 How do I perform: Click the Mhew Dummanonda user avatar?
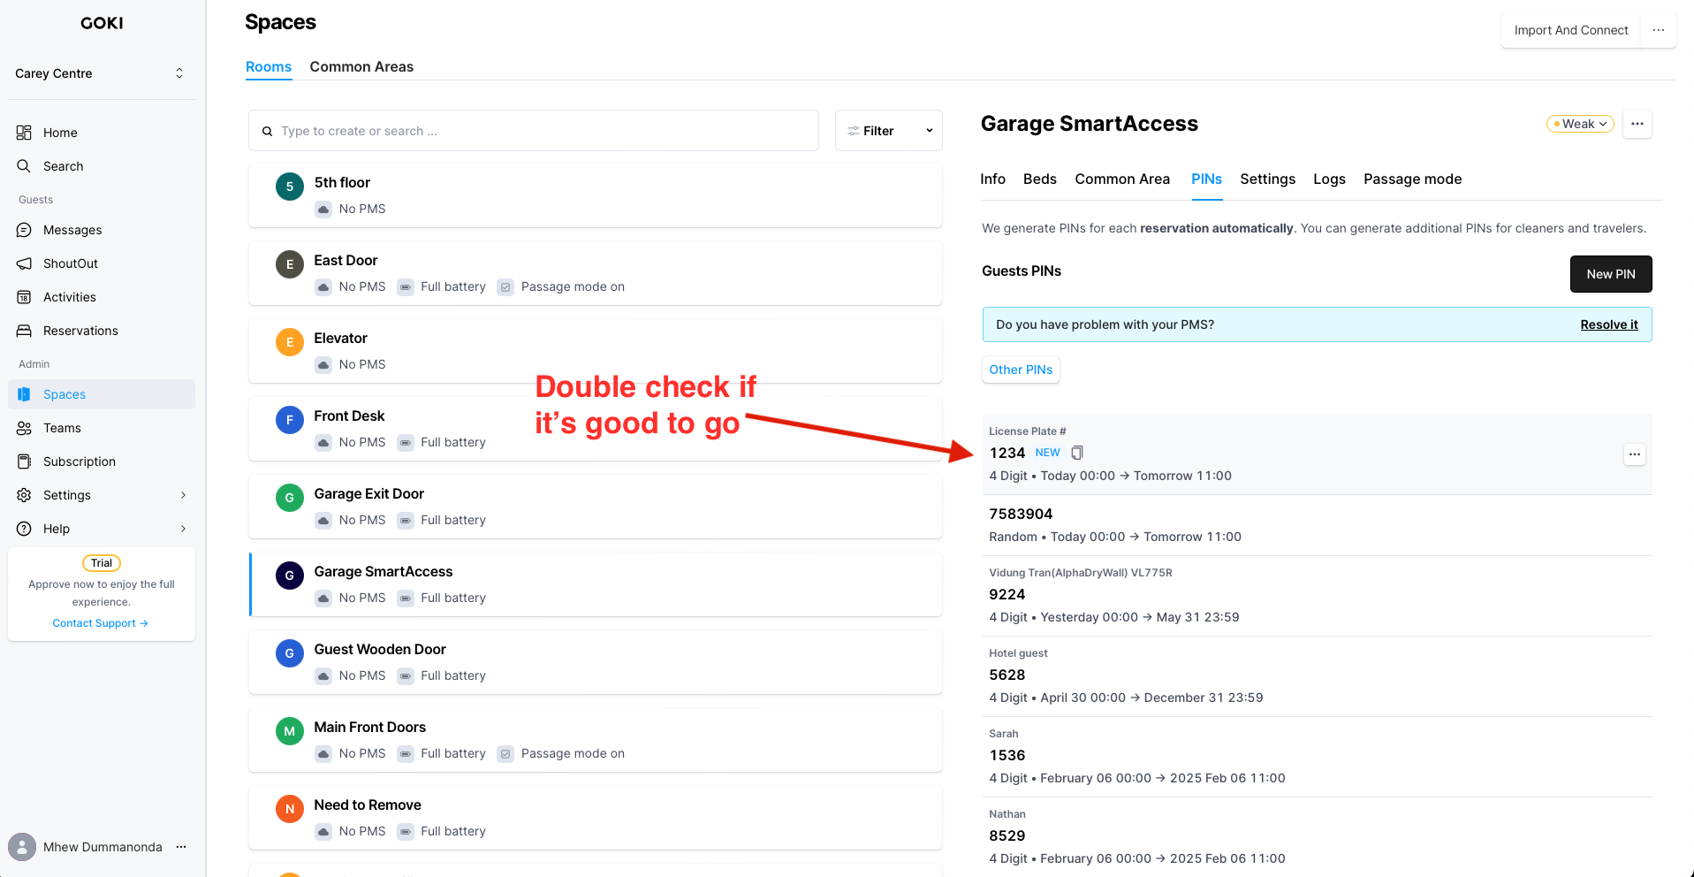coord(22,847)
